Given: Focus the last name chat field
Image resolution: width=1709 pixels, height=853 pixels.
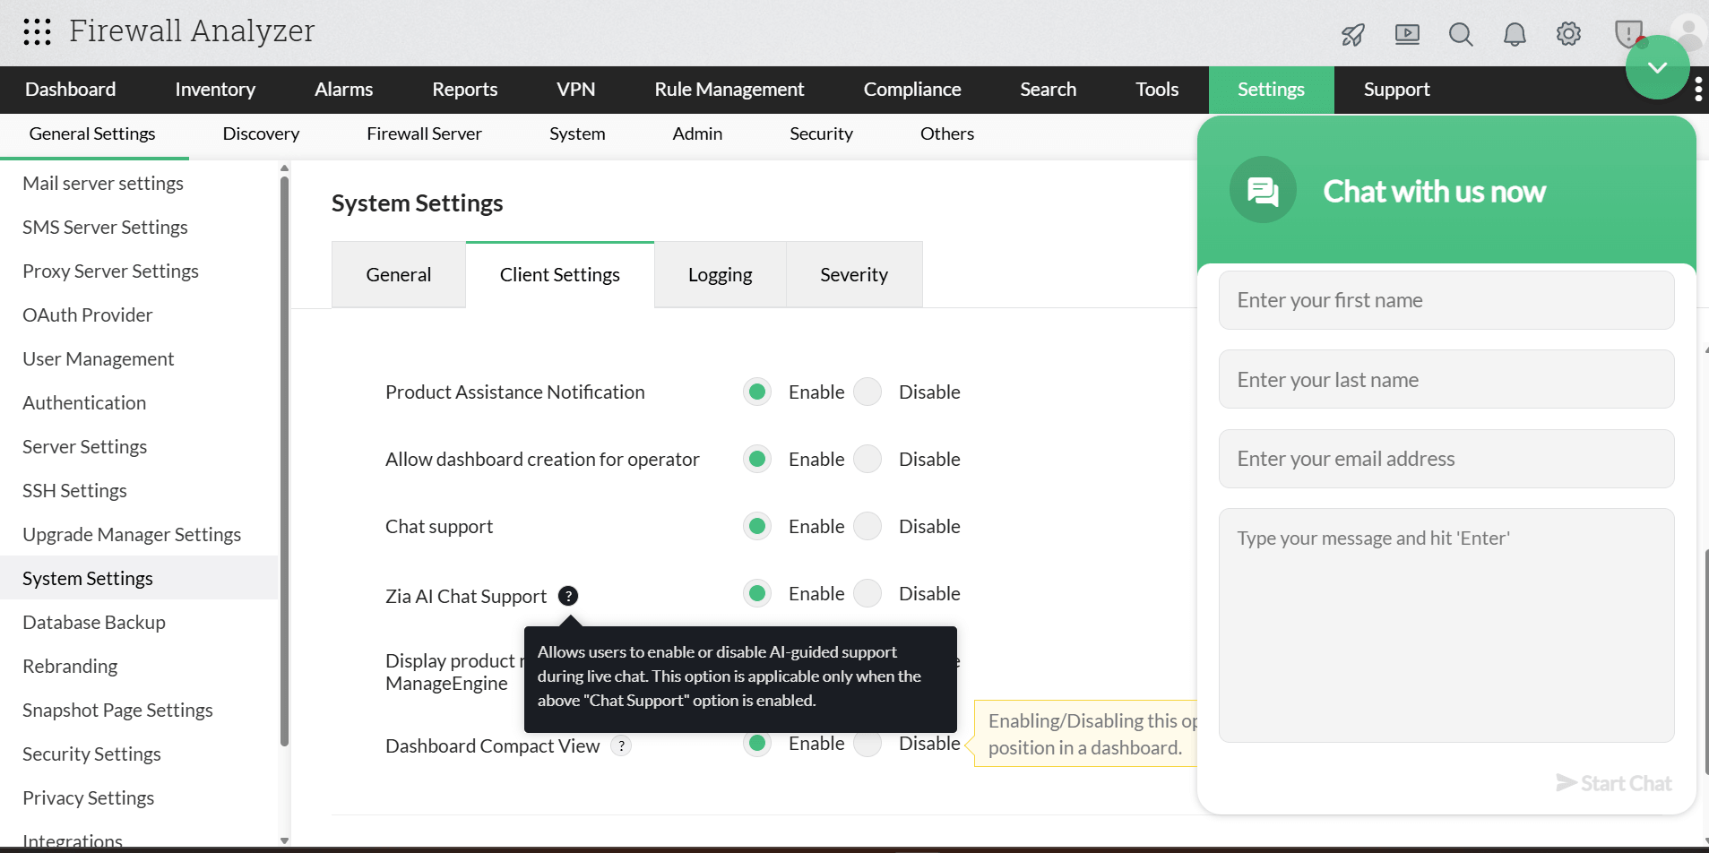Looking at the screenshot, I should (x=1446, y=379).
